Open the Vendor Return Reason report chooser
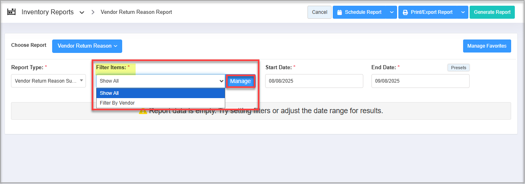 [x=87, y=46]
